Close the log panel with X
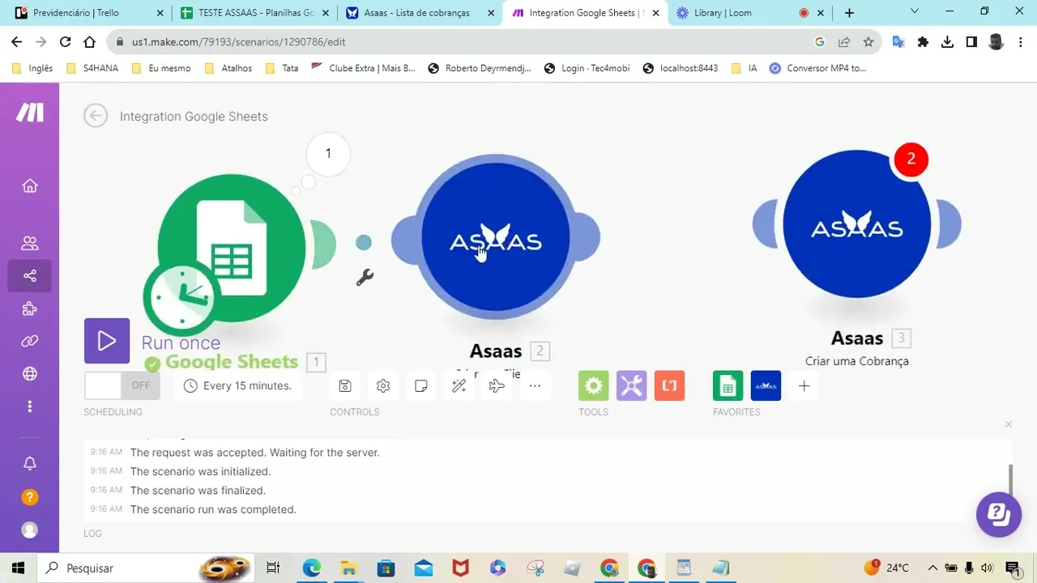 coord(1009,424)
